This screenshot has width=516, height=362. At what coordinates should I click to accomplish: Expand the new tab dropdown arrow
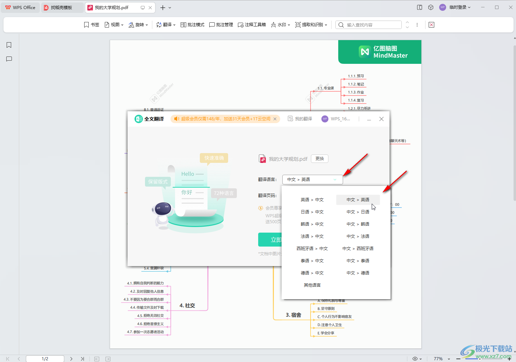170,7
